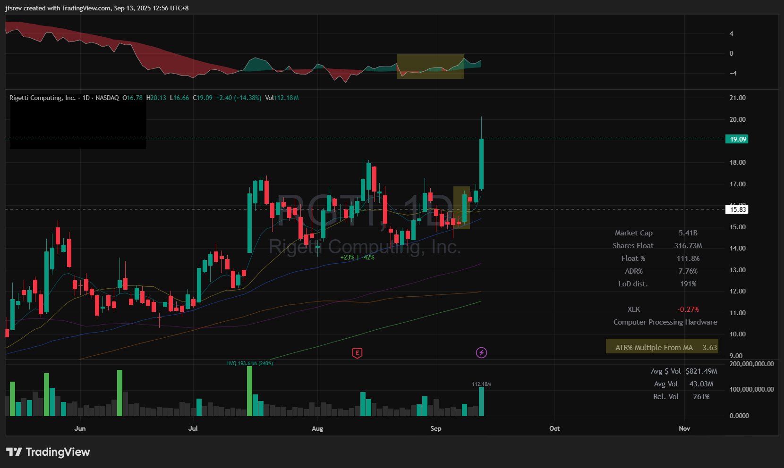Select the dashed line price label 15.83
The height and width of the screenshot is (468, 784).
pyautogui.click(x=737, y=209)
